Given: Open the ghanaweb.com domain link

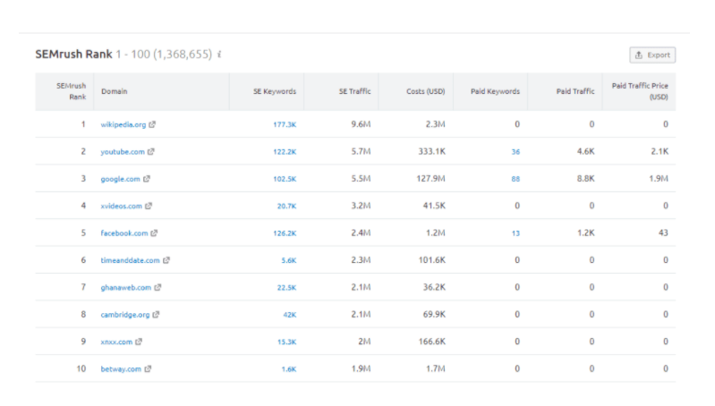Looking at the screenshot, I should [x=126, y=288].
